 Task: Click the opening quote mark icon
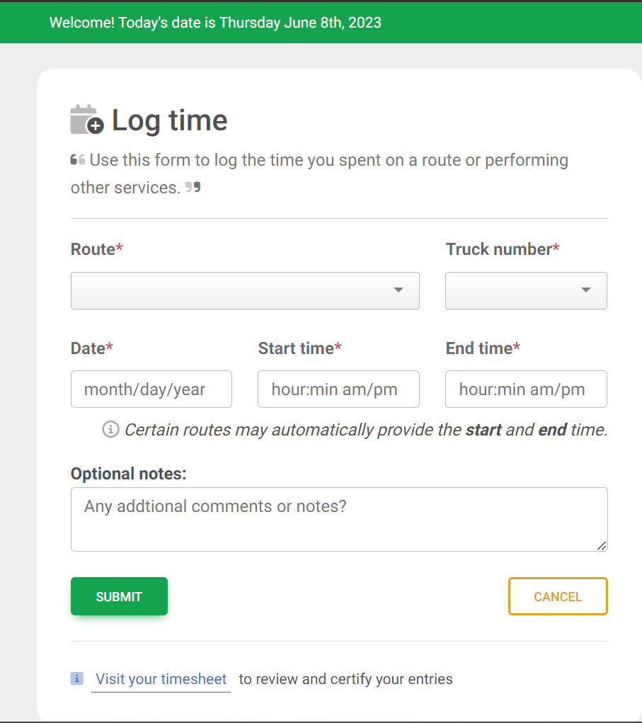(x=78, y=160)
